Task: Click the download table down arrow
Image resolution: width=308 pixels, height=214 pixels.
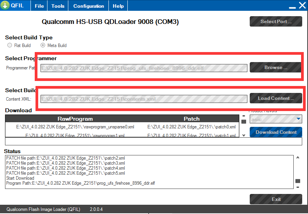Action: (x=244, y=135)
